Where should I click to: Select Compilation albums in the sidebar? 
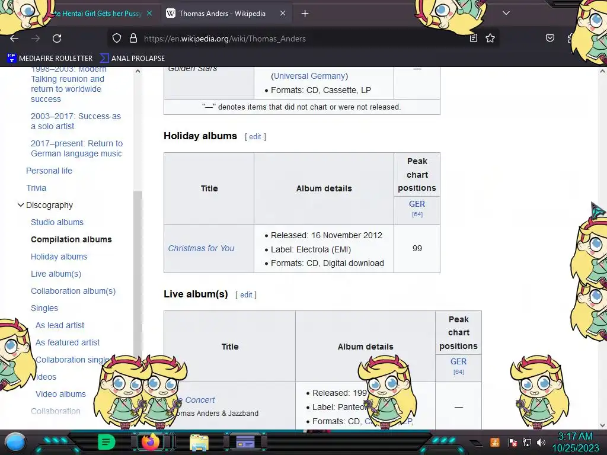point(71,239)
